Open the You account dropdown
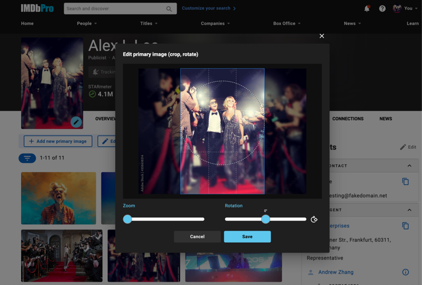 411,8
